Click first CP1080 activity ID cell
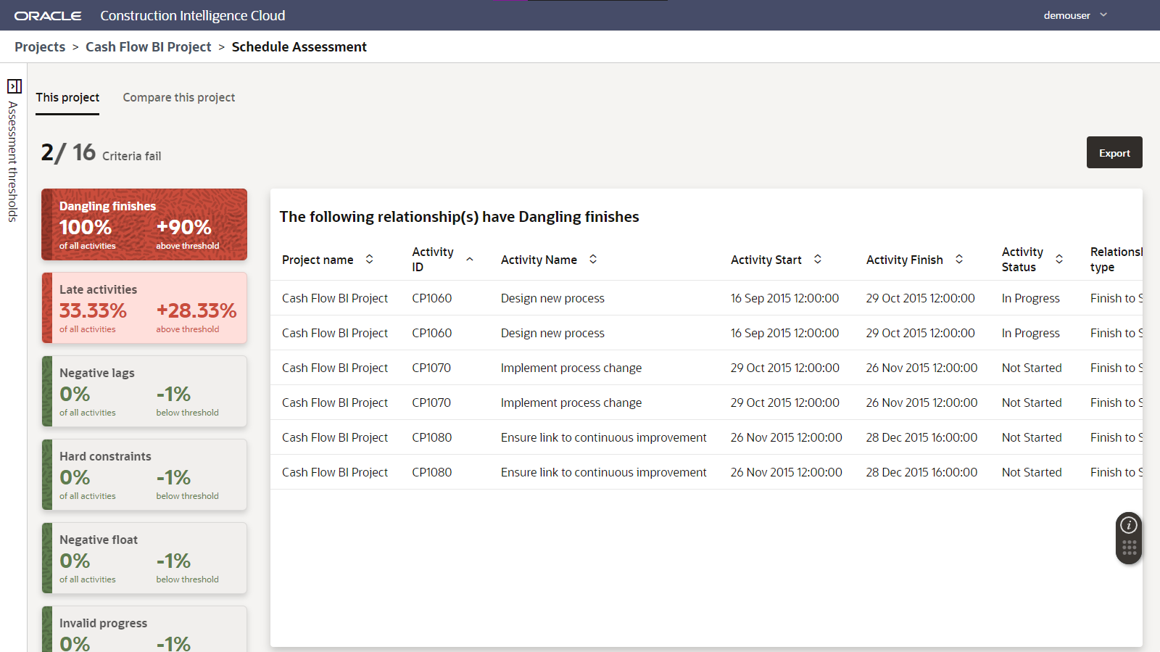Screen dimensions: 1160x652 click(x=432, y=437)
